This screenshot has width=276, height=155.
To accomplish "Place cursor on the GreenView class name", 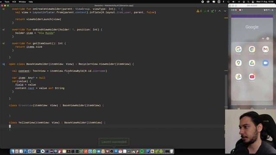I will 25,105.
